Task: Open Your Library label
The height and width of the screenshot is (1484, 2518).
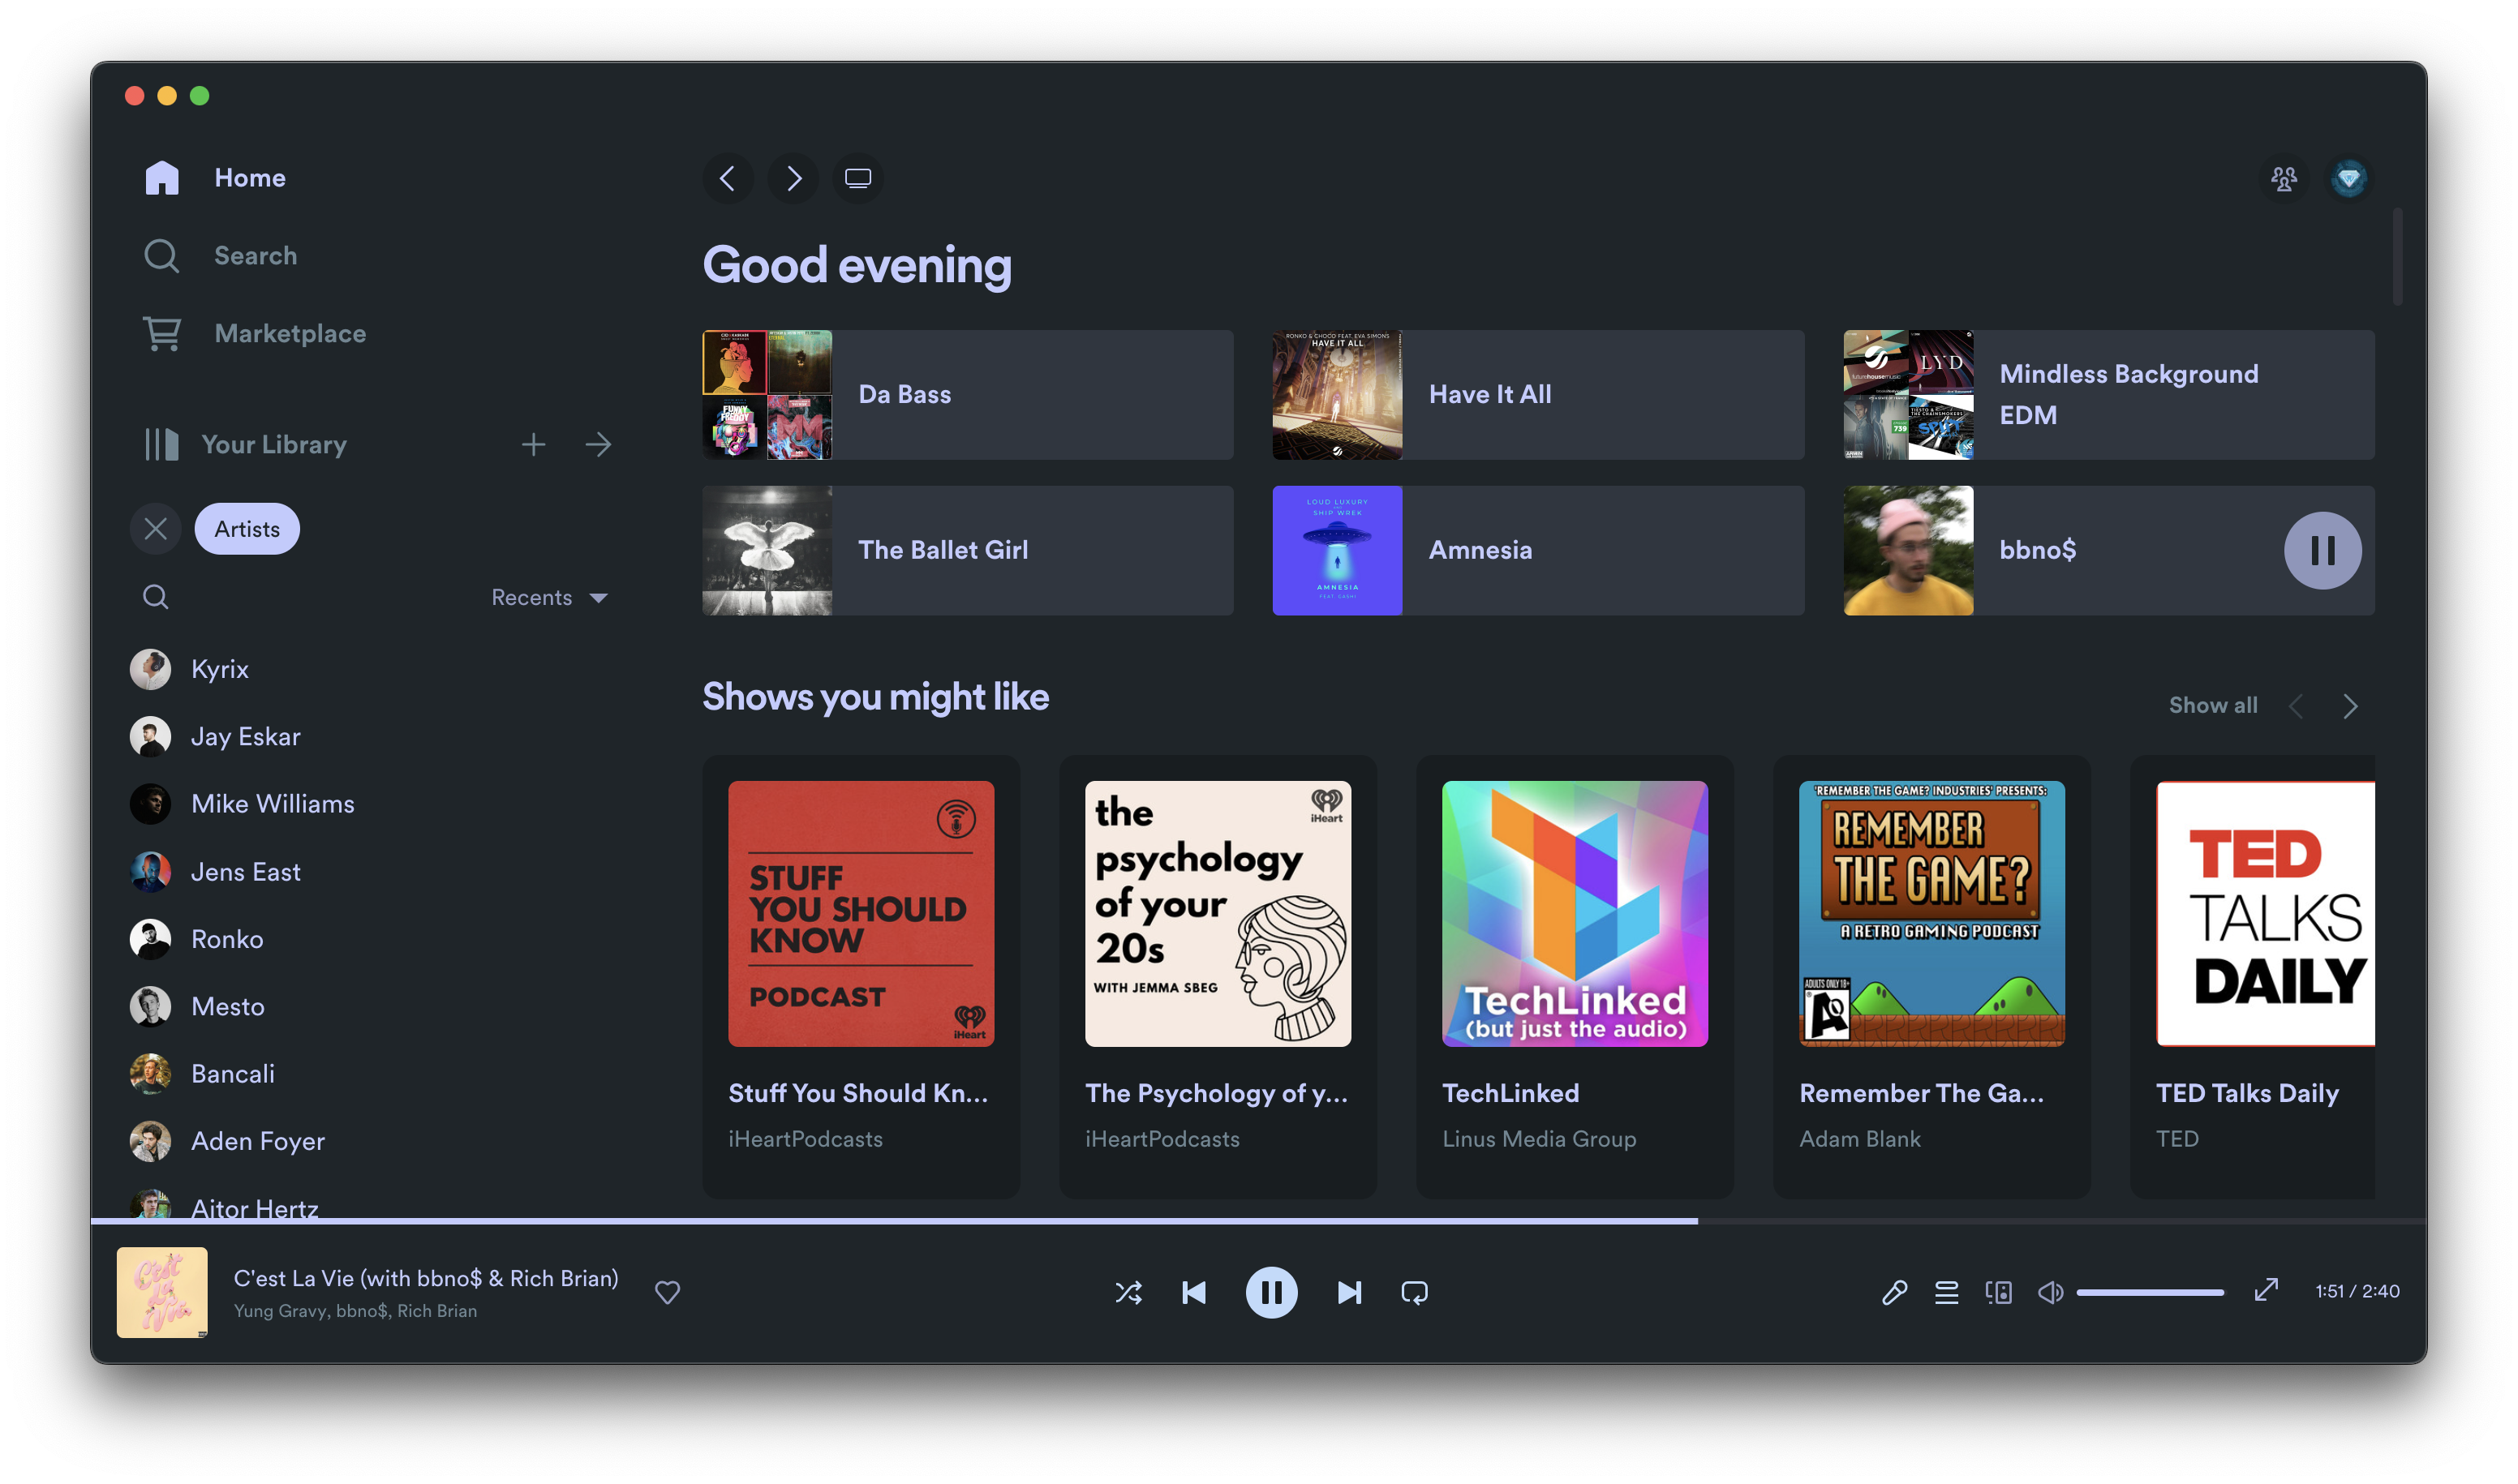Action: point(274,444)
